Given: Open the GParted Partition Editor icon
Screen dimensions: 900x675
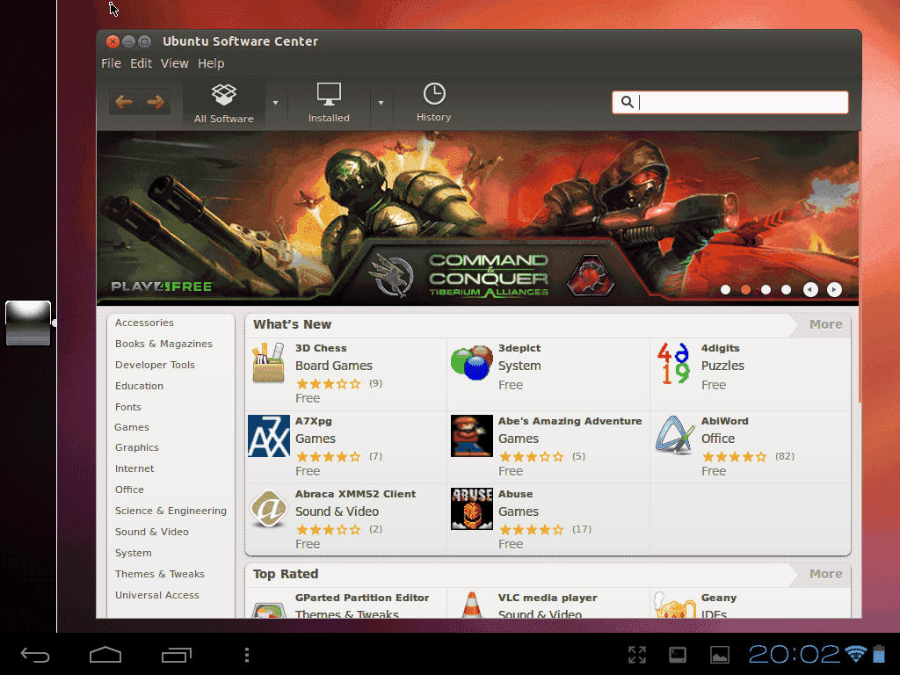Looking at the screenshot, I should click(269, 609).
